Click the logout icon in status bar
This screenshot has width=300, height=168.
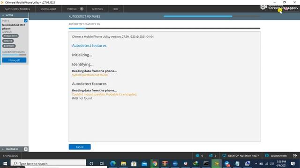click(295, 155)
